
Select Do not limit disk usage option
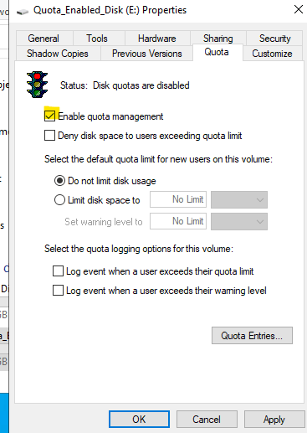click(59, 181)
